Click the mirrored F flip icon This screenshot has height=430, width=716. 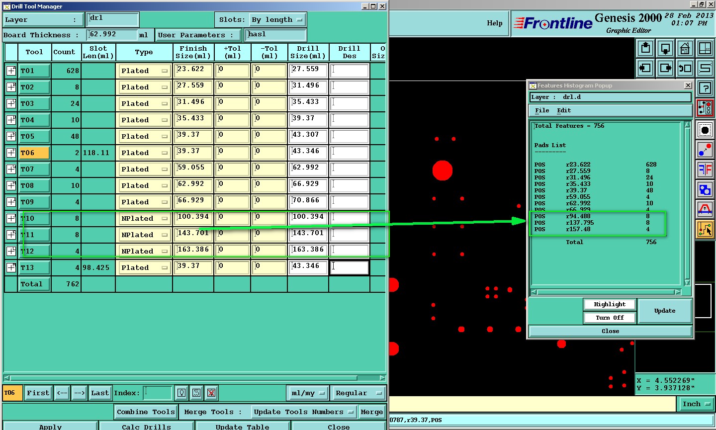pos(705,170)
